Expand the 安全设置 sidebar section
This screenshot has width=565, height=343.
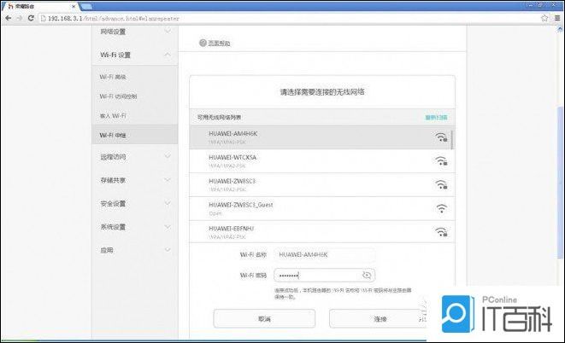pos(135,204)
